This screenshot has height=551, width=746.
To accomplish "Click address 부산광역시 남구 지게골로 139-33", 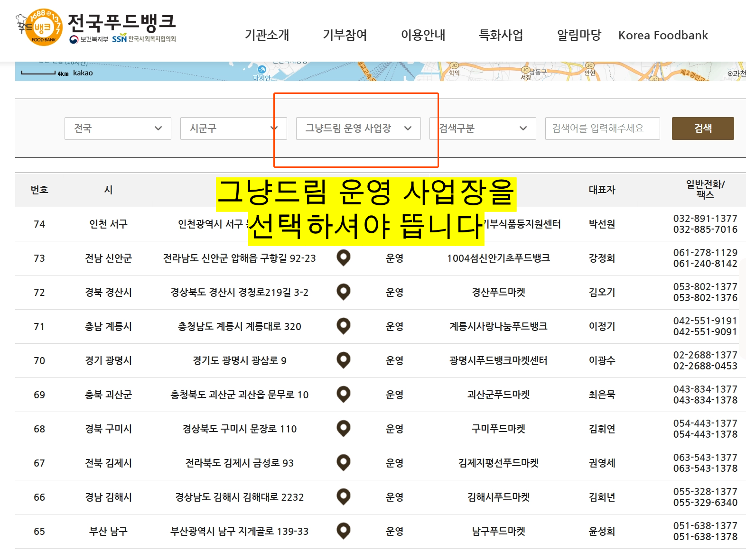I will pyautogui.click(x=239, y=531).
